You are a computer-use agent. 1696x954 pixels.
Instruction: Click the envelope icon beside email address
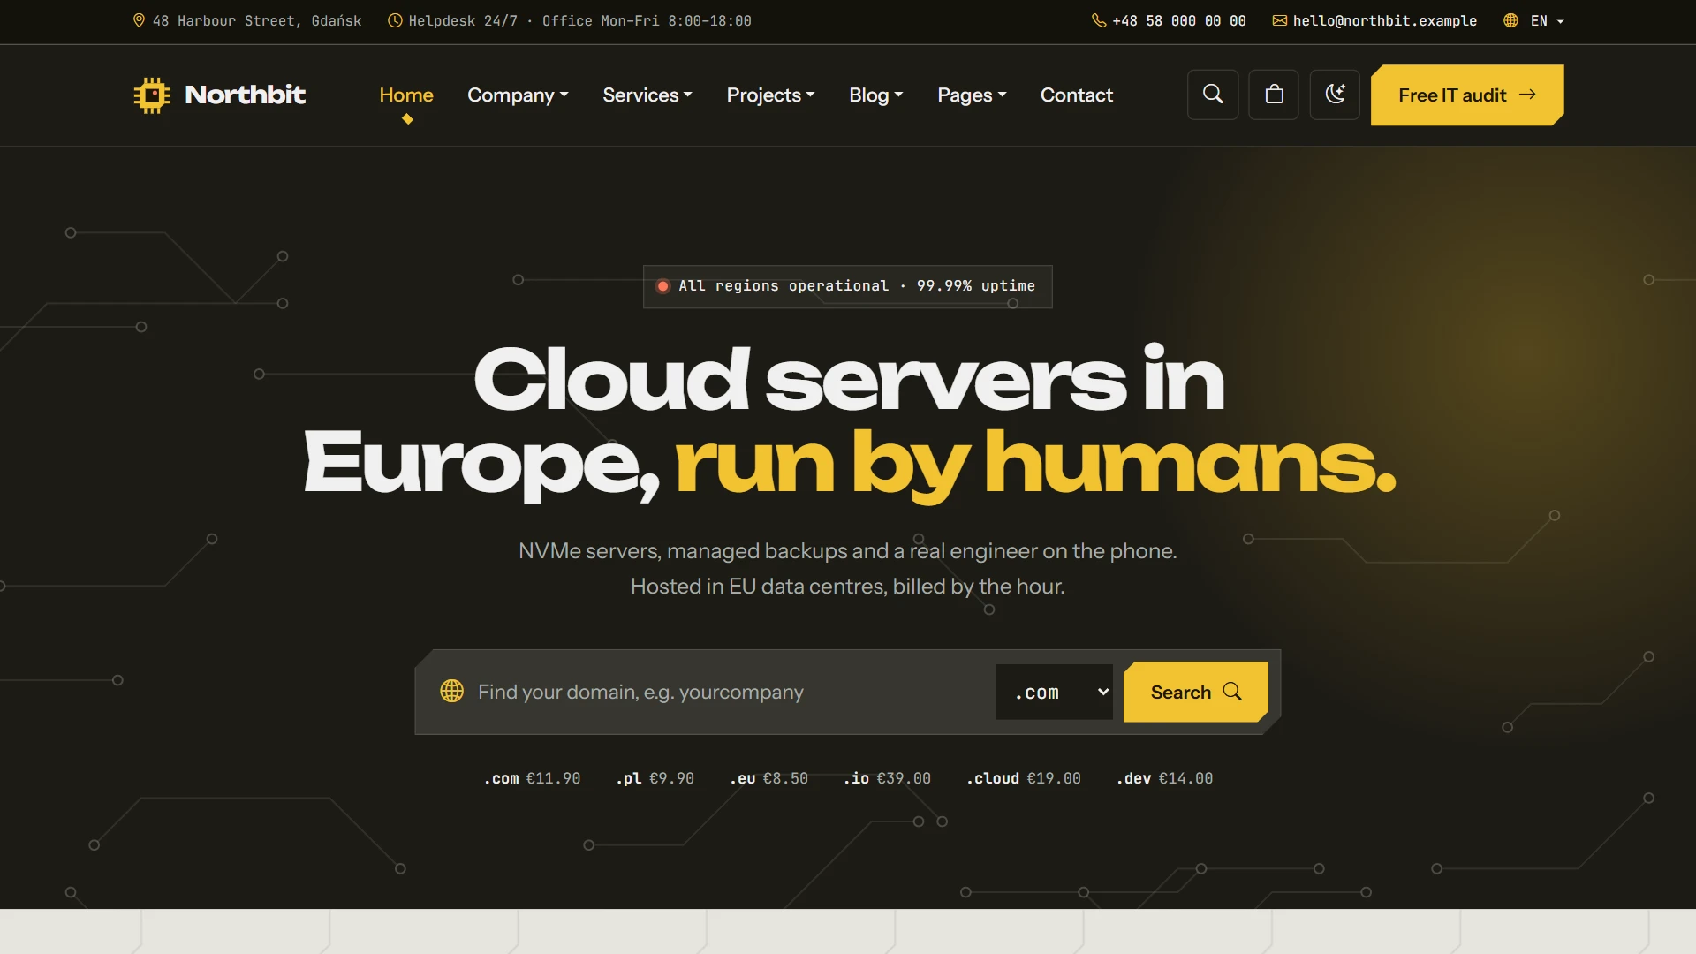pos(1279,20)
